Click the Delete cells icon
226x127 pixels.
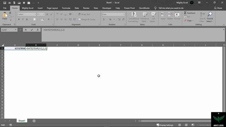tap(170, 14)
